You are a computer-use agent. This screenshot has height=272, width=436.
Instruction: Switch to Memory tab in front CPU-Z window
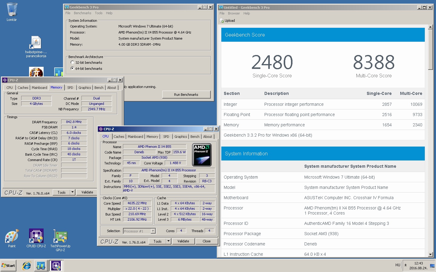[x=152, y=137]
